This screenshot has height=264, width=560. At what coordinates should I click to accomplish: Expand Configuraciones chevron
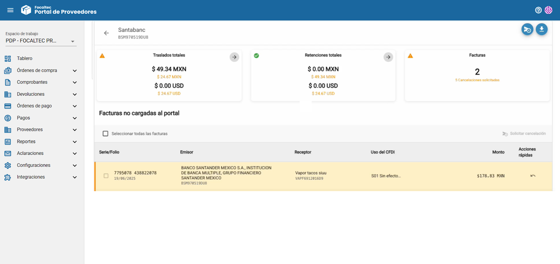pos(75,166)
